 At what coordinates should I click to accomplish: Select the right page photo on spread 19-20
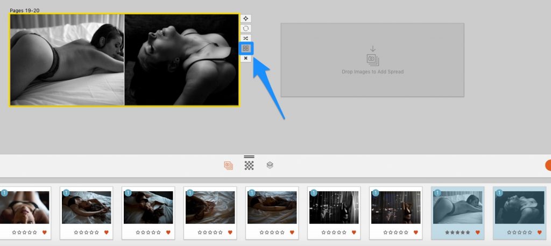point(182,60)
